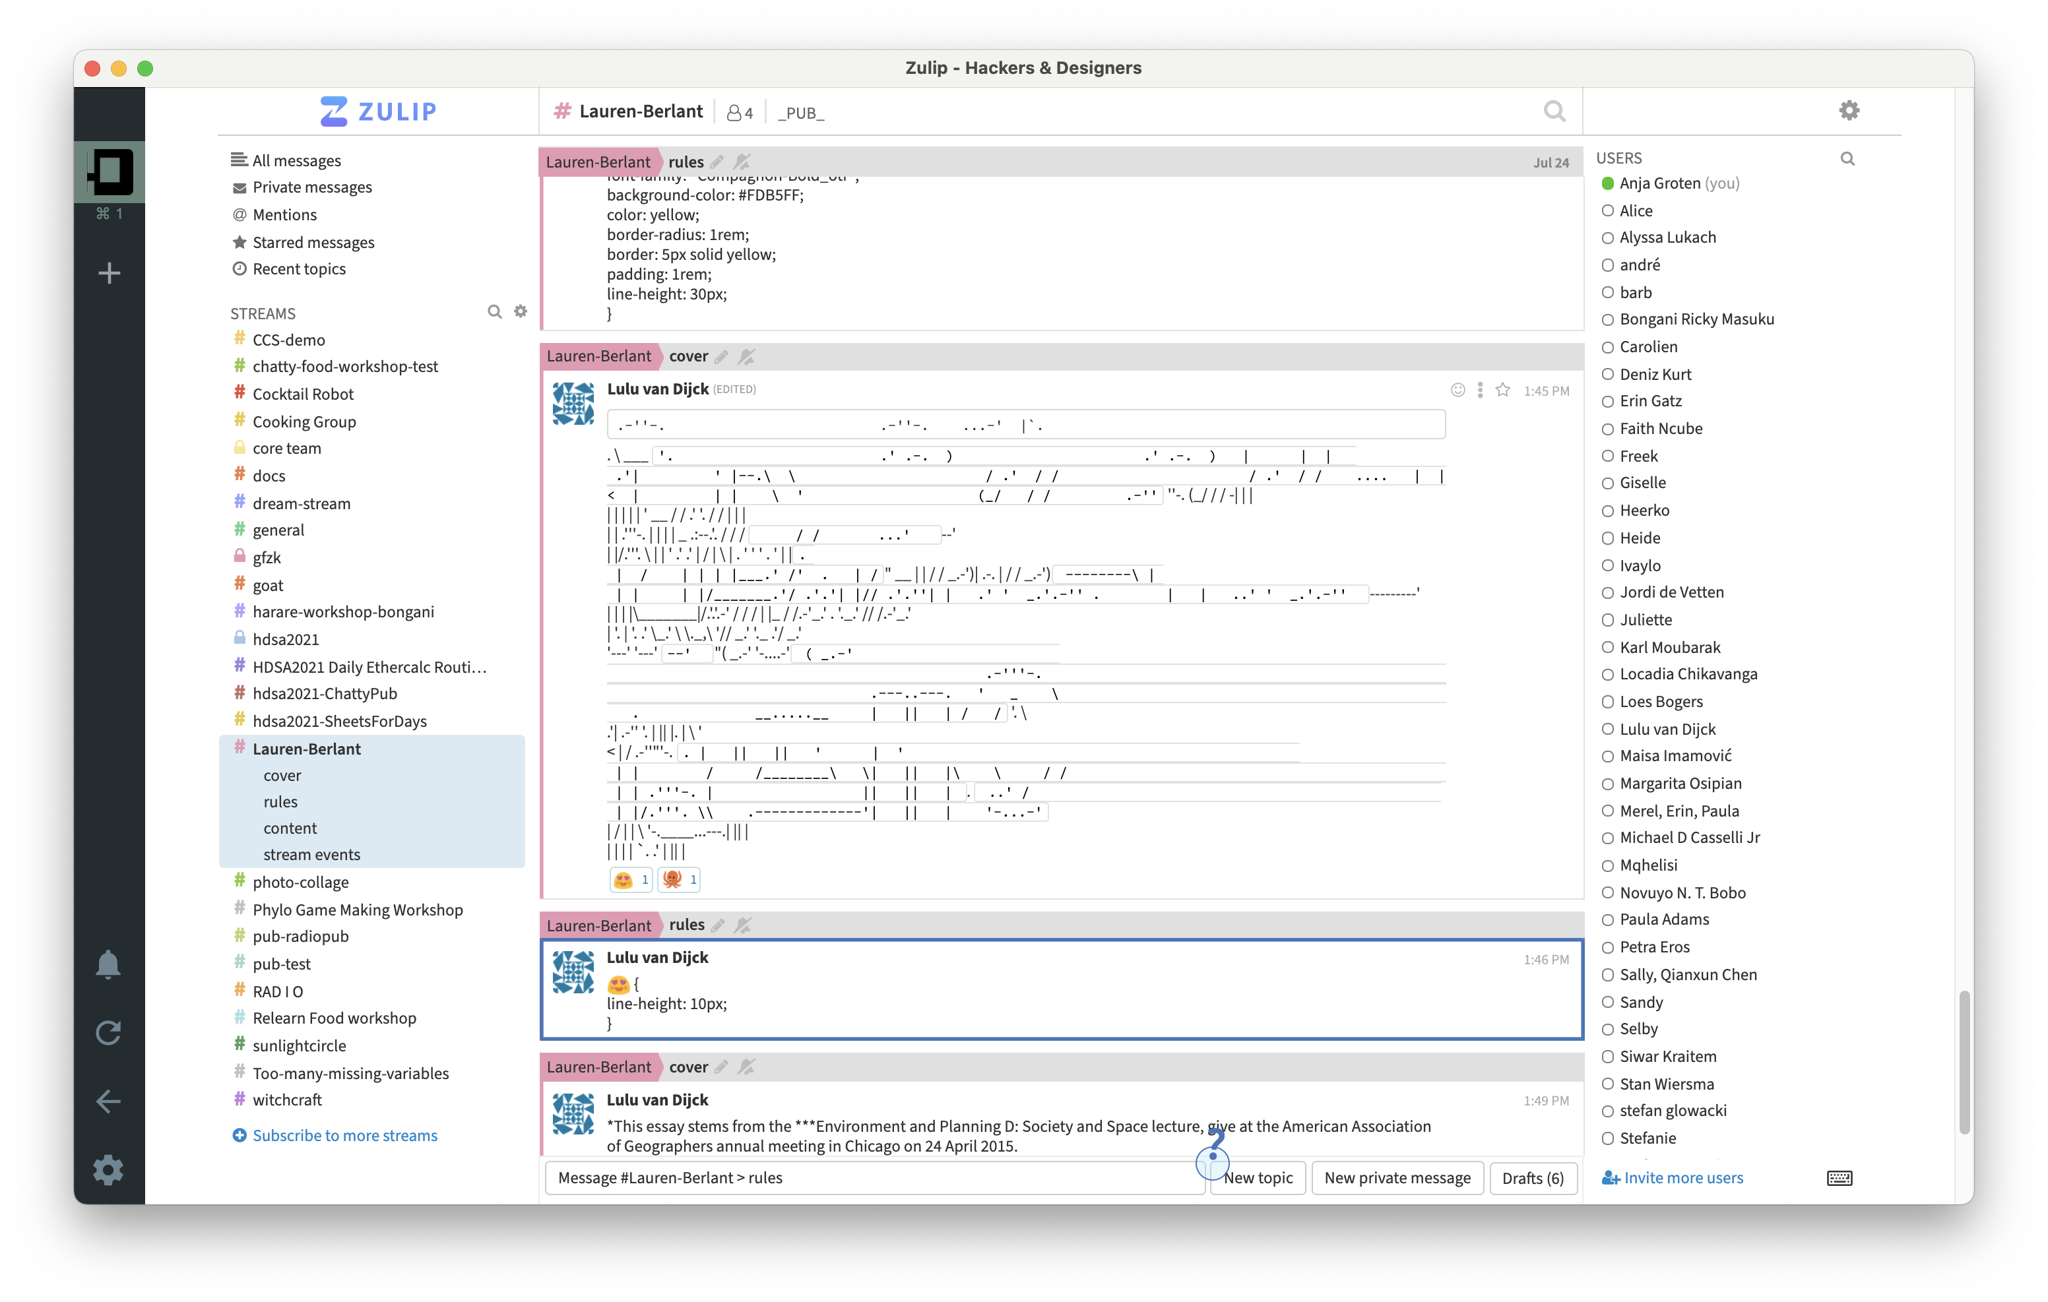Click the back arrow icon in sidebar

pos(108,1101)
